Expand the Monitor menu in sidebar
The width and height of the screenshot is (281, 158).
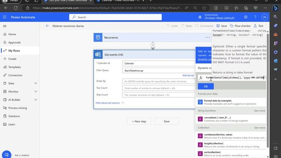coord(36,92)
